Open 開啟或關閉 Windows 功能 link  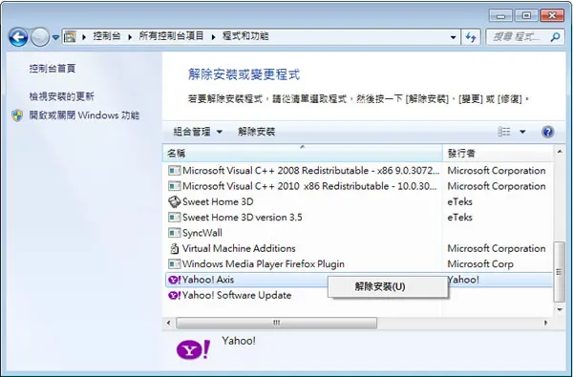84,115
